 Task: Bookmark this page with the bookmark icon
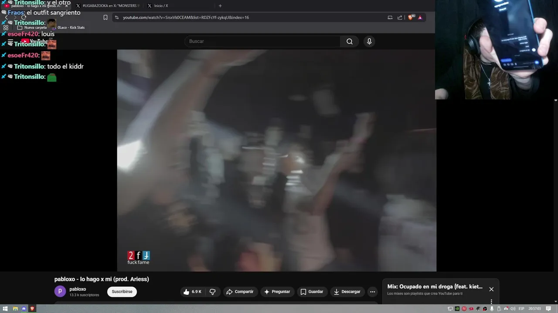point(105,17)
